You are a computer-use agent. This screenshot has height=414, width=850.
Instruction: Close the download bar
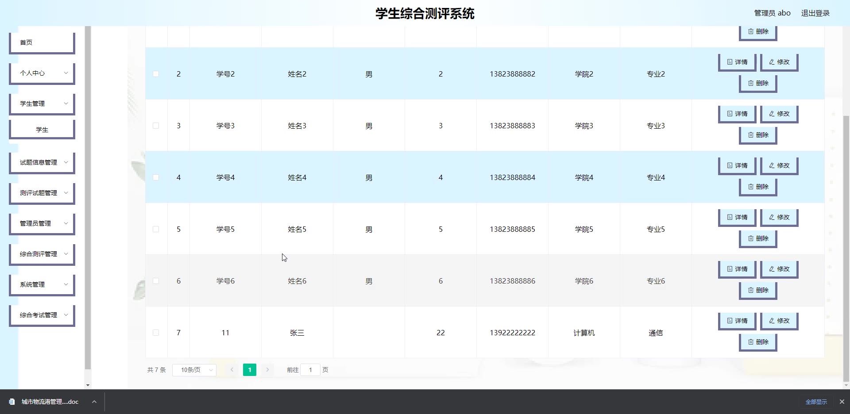click(842, 402)
